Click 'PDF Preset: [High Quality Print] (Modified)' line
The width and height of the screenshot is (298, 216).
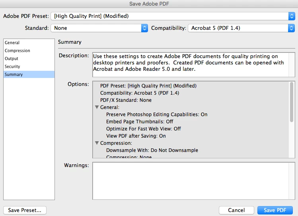[148, 86]
